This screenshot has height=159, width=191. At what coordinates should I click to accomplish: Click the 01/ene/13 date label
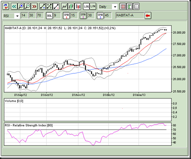coord(139,95)
